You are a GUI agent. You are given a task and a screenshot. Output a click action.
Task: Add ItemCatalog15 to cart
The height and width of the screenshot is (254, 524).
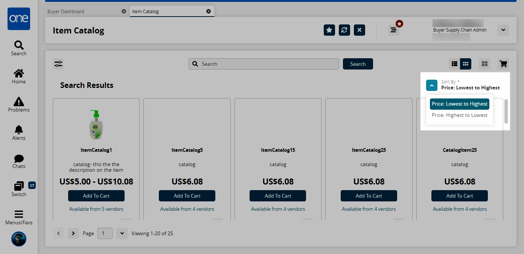[x=278, y=196]
